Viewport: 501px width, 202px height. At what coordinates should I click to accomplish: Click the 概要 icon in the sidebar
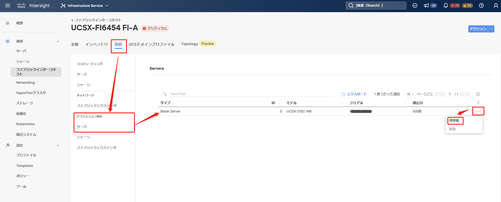pos(8,23)
